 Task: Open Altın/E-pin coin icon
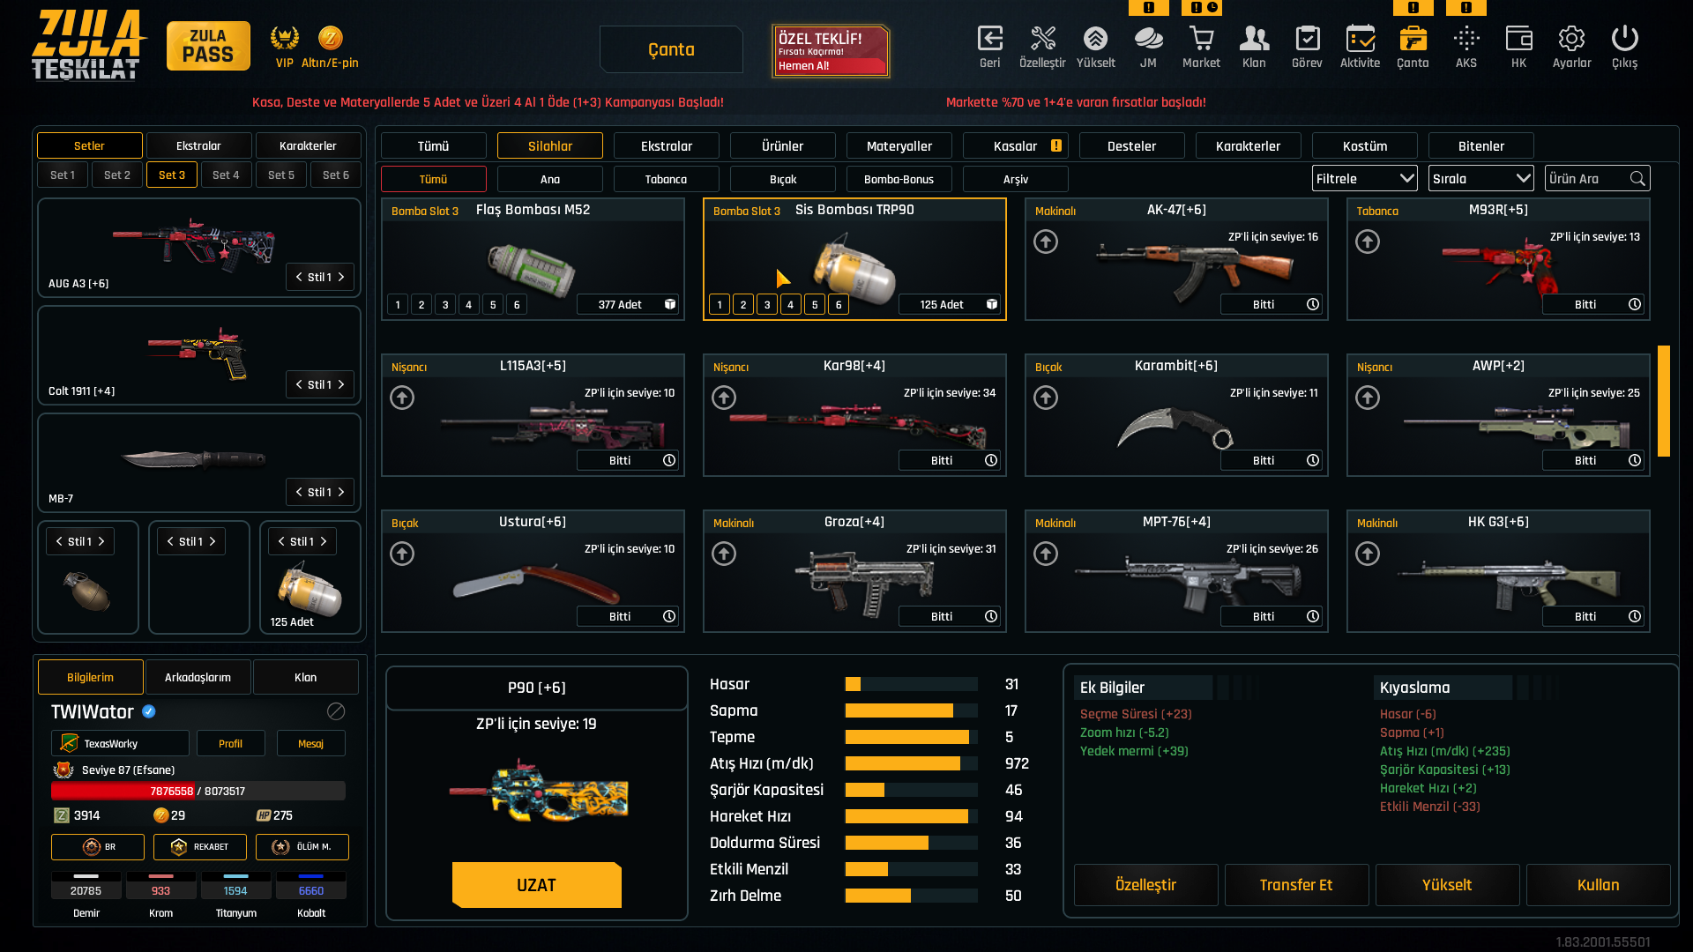pyautogui.click(x=330, y=38)
